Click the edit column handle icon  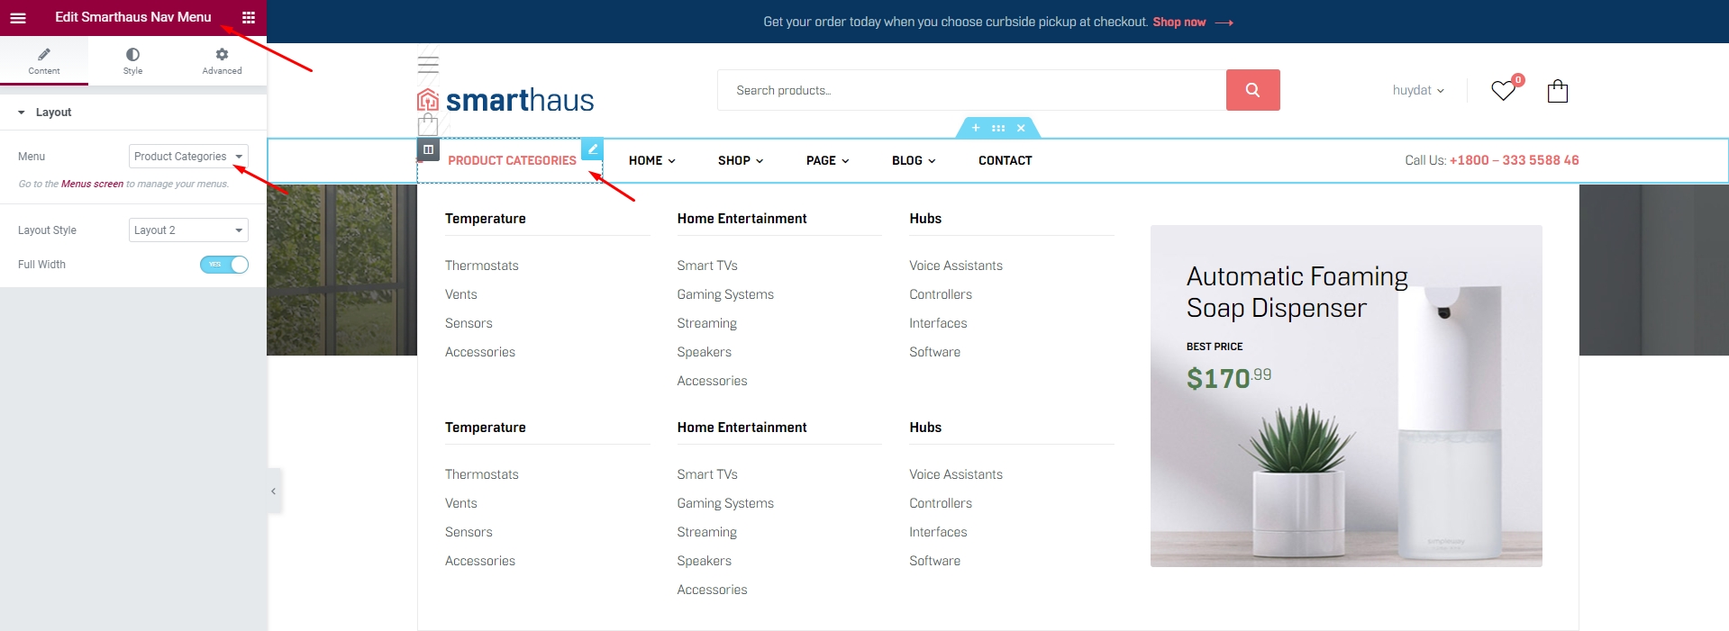click(428, 149)
